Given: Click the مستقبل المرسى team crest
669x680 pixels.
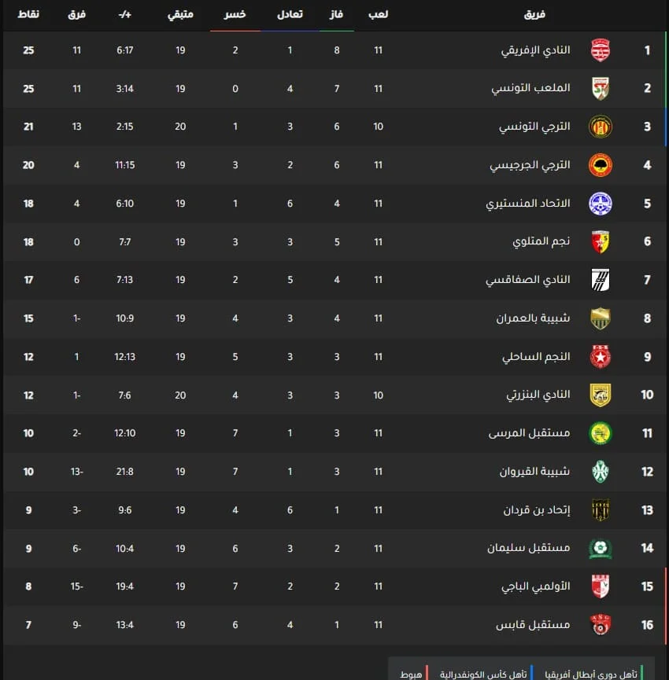Looking at the screenshot, I should (x=601, y=433).
